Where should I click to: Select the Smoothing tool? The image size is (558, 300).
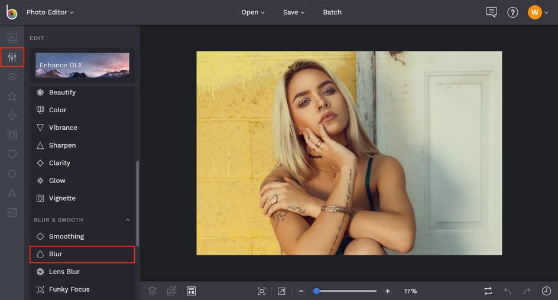tap(82, 236)
